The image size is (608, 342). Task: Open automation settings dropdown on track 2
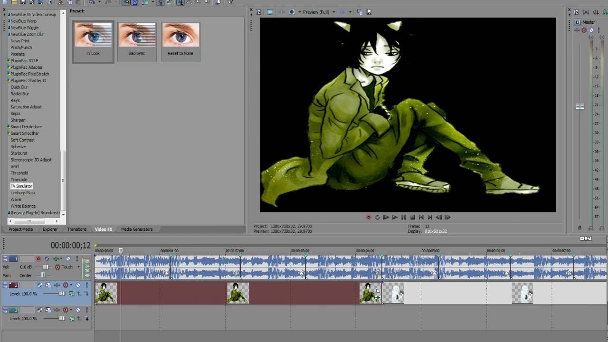point(71,285)
